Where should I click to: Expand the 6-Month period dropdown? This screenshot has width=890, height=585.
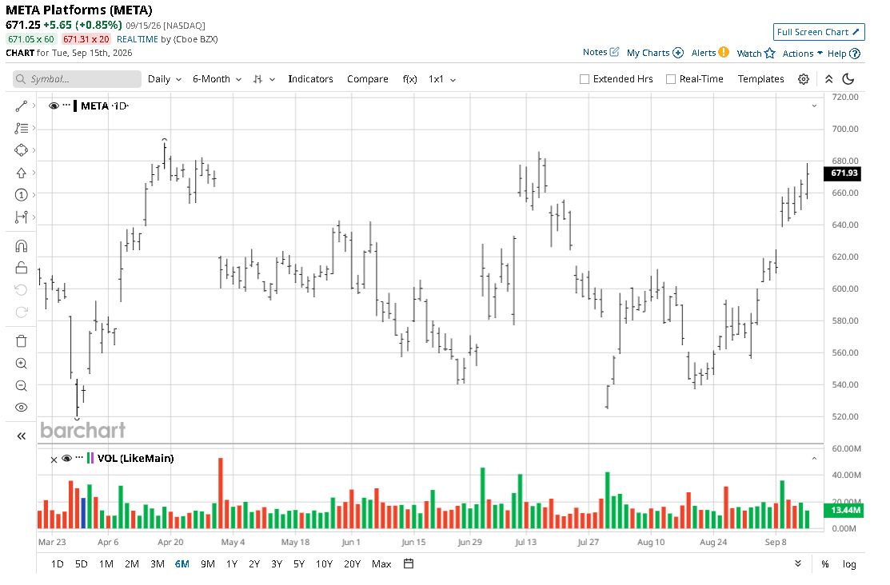217,79
